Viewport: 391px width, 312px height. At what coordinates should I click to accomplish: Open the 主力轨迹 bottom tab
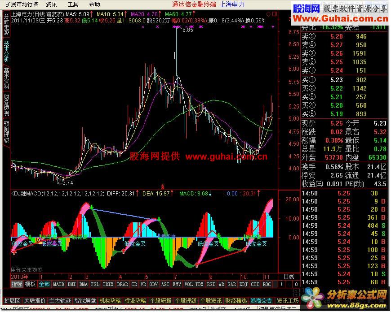click(60, 300)
